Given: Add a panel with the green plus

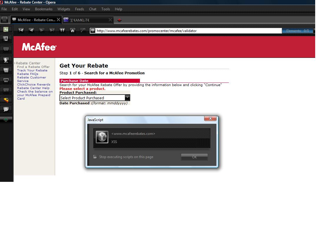Looking at the screenshot, I should click(6, 119).
